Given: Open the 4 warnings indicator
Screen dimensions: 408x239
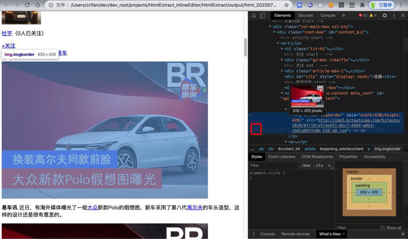Looking at the screenshot, I should click(373, 15).
